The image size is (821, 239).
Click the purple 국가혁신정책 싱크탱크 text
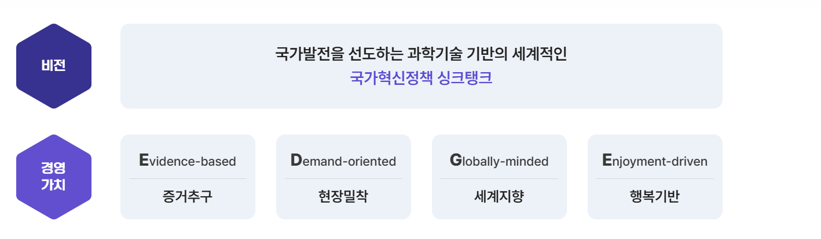421,78
